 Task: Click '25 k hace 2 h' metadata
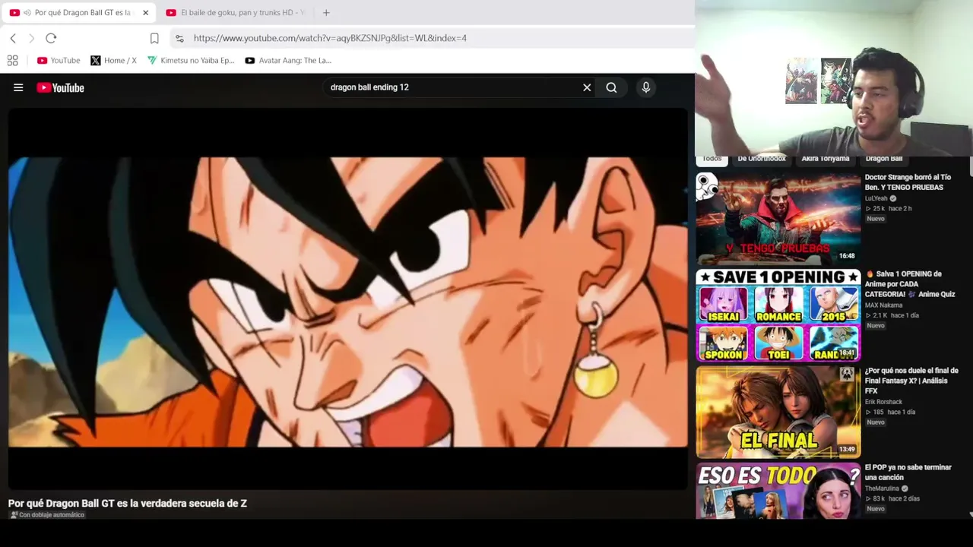(x=889, y=208)
